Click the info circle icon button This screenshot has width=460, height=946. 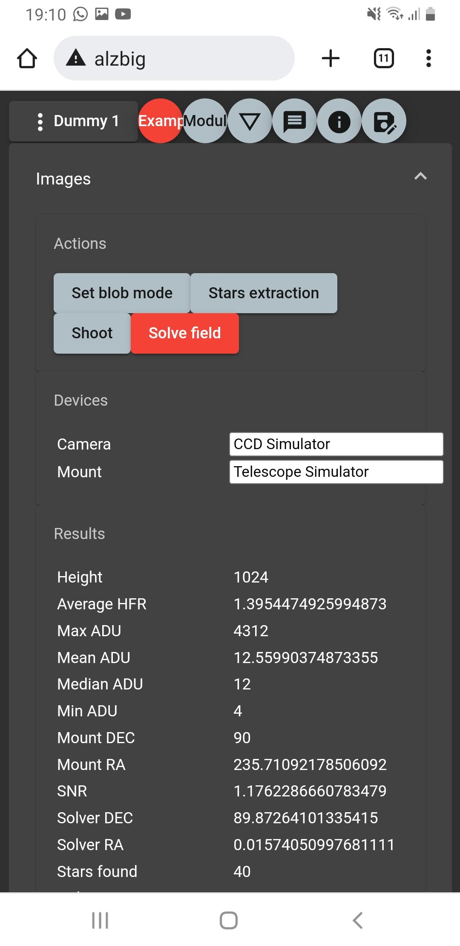pos(339,121)
